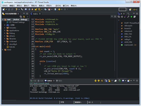The height and width of the screenshot is (106, 141).
Task: Click the build hammer icon in toolbar
Action: [x=17, y=9]
